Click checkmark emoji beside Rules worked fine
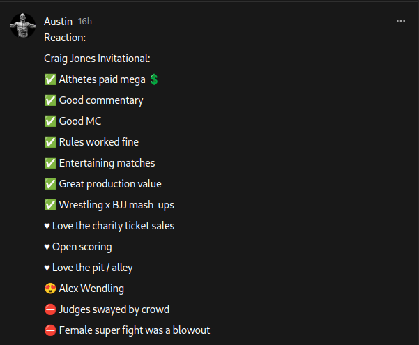 (x=50, y=142)
